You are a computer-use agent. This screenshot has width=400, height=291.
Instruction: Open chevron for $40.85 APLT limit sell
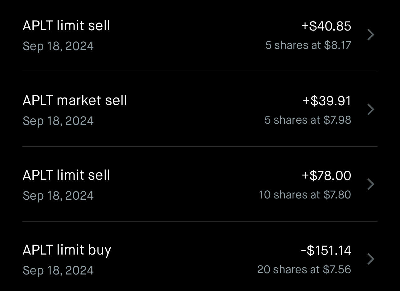tap(370, 35)
